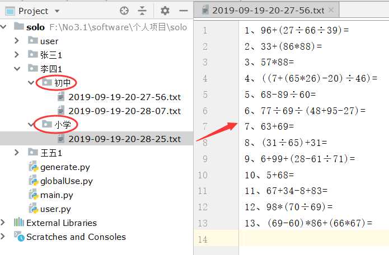Select the 张三1 folder icon
This screenshot has width=389, height=255.
pos(33,54)
